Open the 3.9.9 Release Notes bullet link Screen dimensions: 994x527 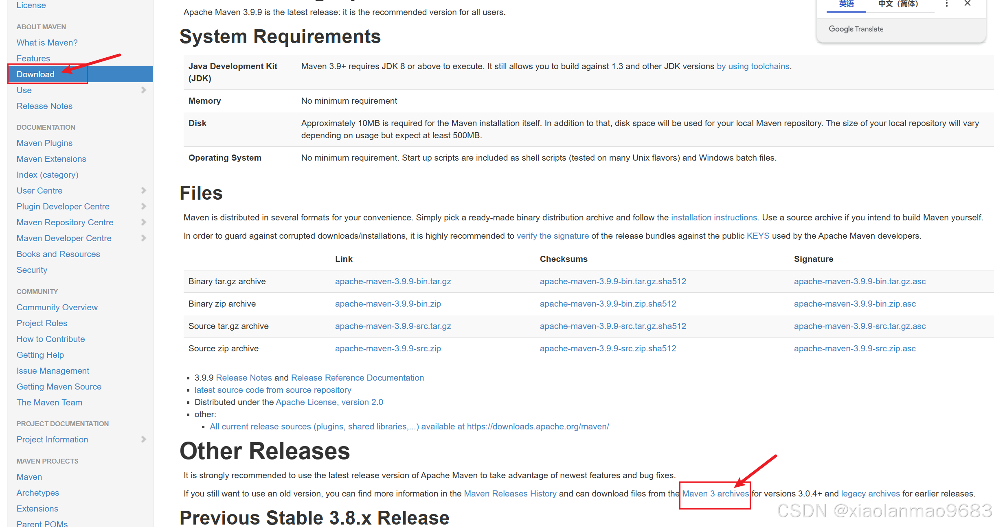(x=244, y=378)
